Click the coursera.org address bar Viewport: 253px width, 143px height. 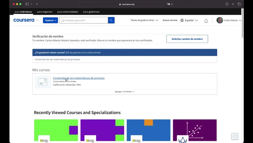point(126,4)
